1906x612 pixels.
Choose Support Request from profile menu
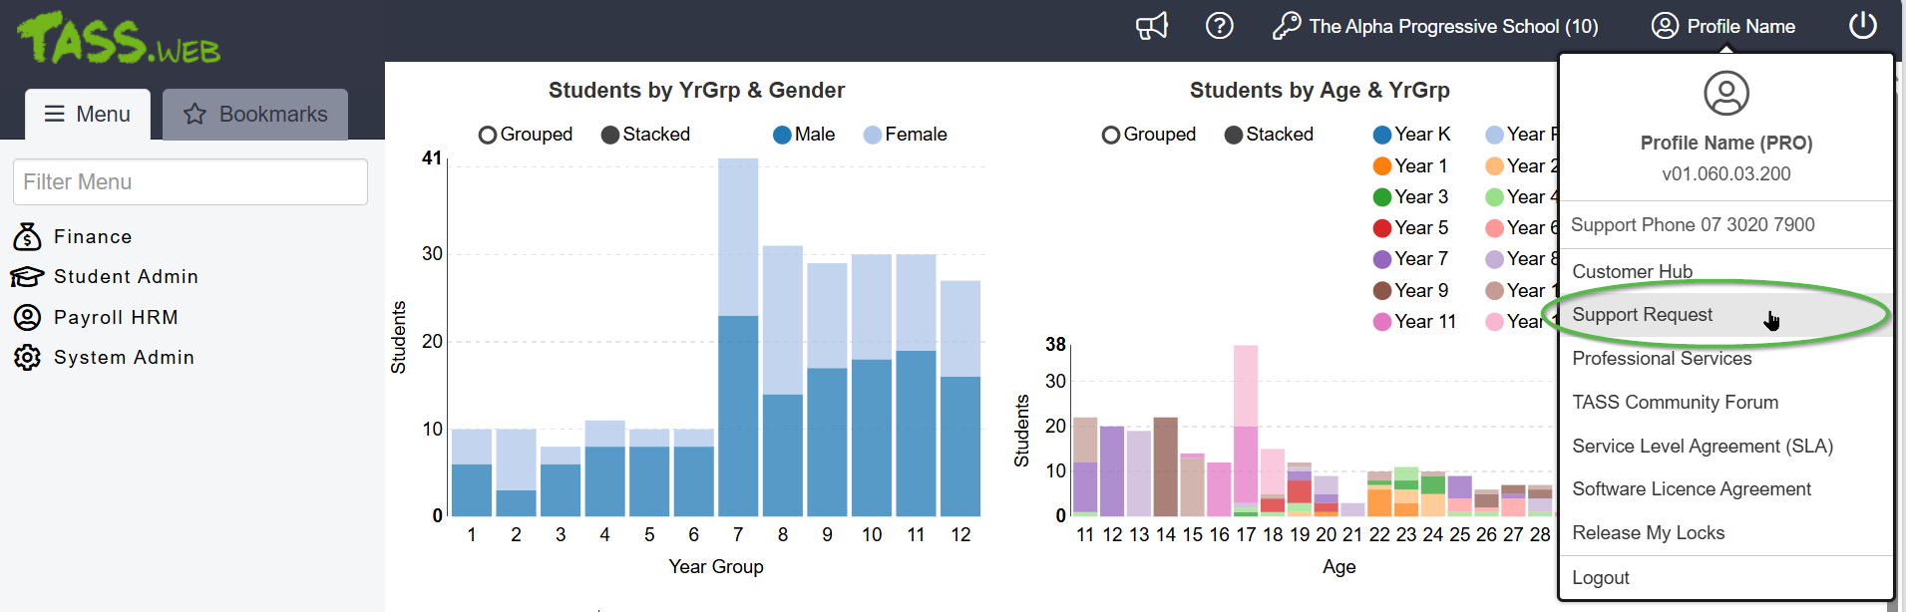click(1642, 315)
